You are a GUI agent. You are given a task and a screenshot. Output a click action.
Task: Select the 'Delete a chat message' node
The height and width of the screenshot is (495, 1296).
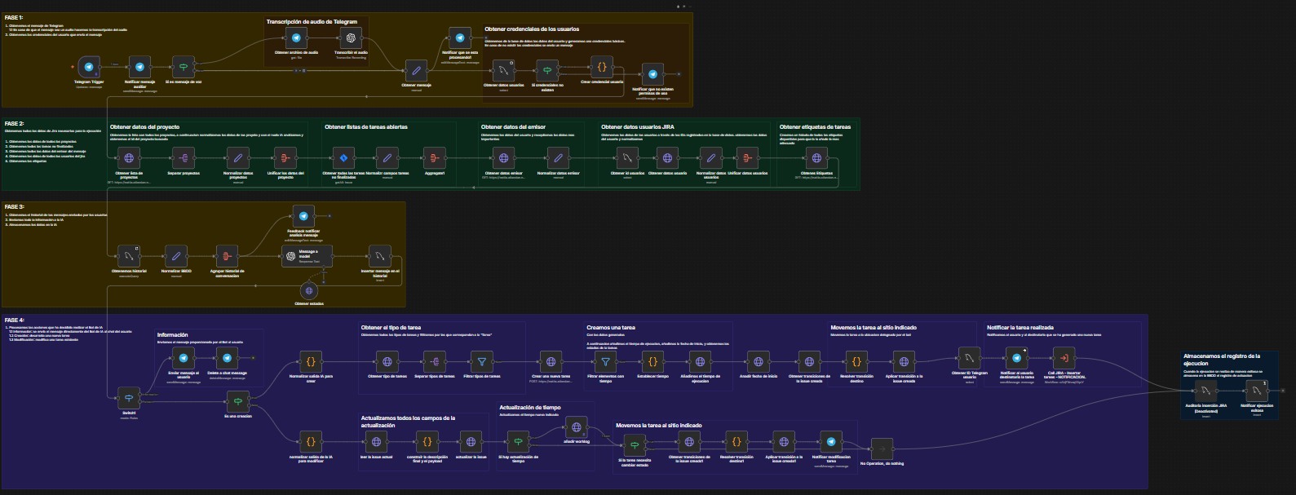227,358
